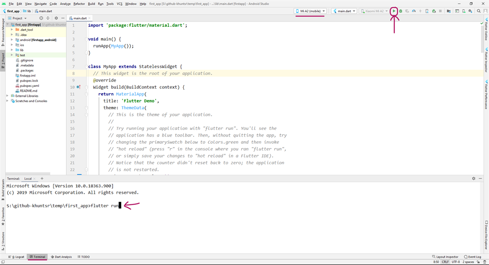Image resolution: width=489 pixels, height=265 pixels.
Task: Open the Xiaomi Mi A2 target dropdown
Action: pyautogui.click(x=374, y=11)
